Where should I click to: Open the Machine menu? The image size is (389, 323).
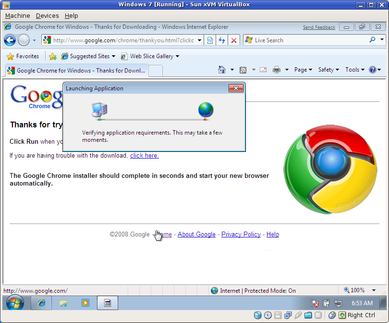[17, 15]
